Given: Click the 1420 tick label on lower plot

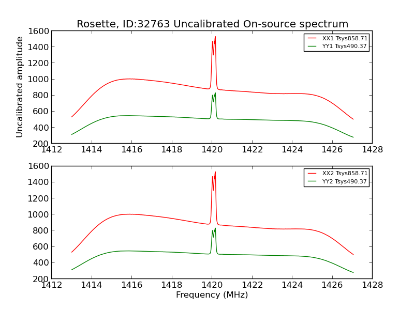Looking at the screenshot, I should (212, 285).
